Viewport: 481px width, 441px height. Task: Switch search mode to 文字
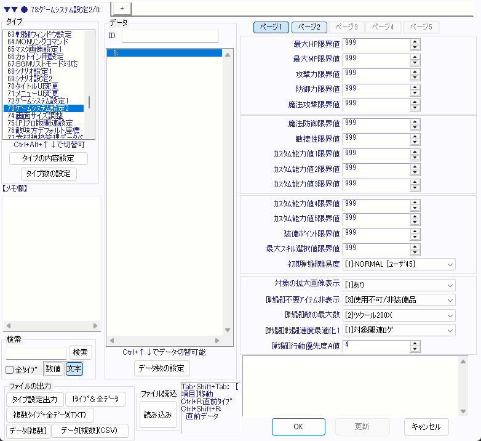[74, 369]
